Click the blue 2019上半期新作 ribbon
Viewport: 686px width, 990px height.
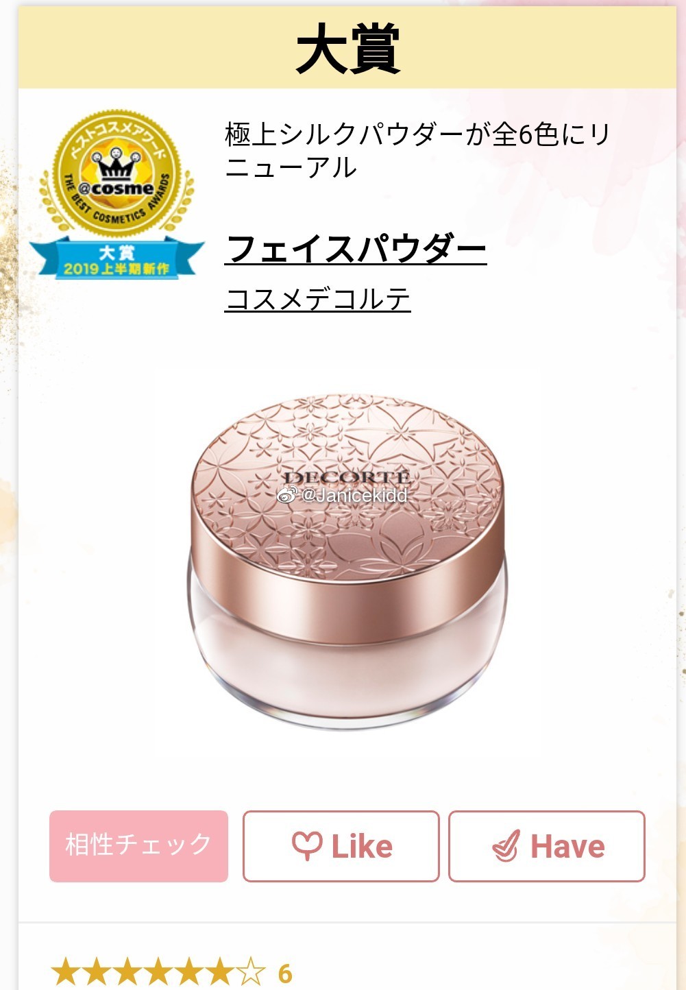[117, 258]
